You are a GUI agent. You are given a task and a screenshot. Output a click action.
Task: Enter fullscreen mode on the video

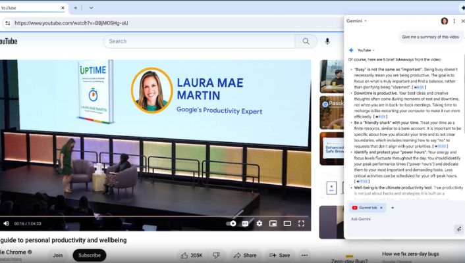pyautogui.click(x=302, y=224)
